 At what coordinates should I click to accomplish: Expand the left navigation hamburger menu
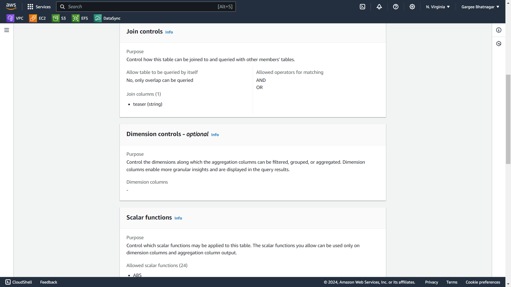tap(7, 30)
